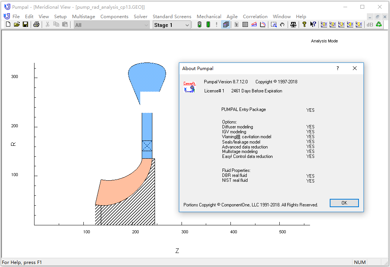Image resolution: width=390 pixels, height=267 pixels.
Task: Activate the zoom window tool icon
Action: [274, 25]
